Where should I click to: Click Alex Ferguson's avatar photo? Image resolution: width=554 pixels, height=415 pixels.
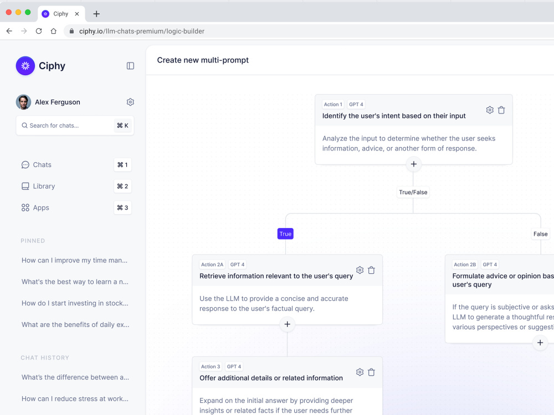pyautogui.click(x=23, y=102)
